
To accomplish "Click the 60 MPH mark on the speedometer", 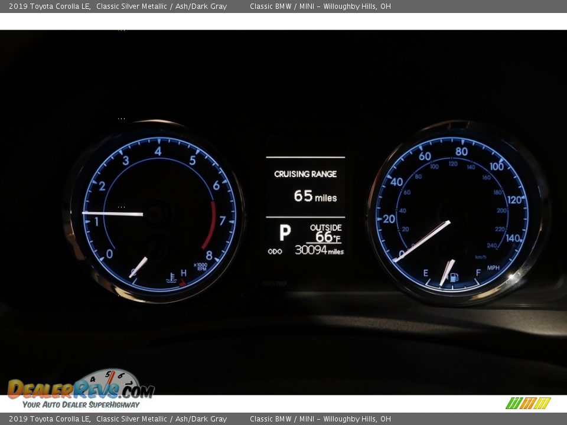I will pyautogui.click(x=425, y=156).
